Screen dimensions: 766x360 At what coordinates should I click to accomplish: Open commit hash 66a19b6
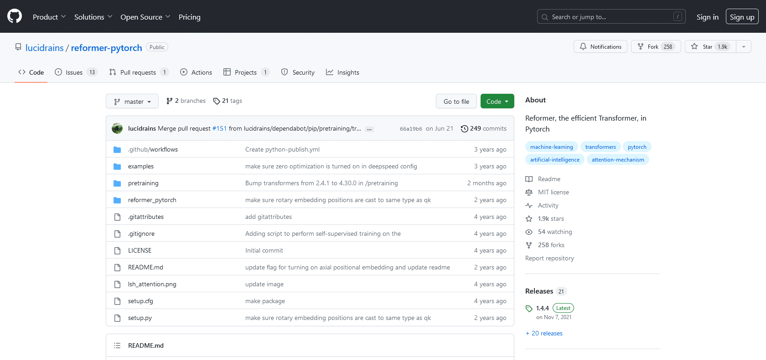pos(411,129)
